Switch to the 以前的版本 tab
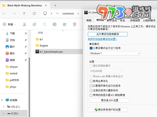 point(149,20)
